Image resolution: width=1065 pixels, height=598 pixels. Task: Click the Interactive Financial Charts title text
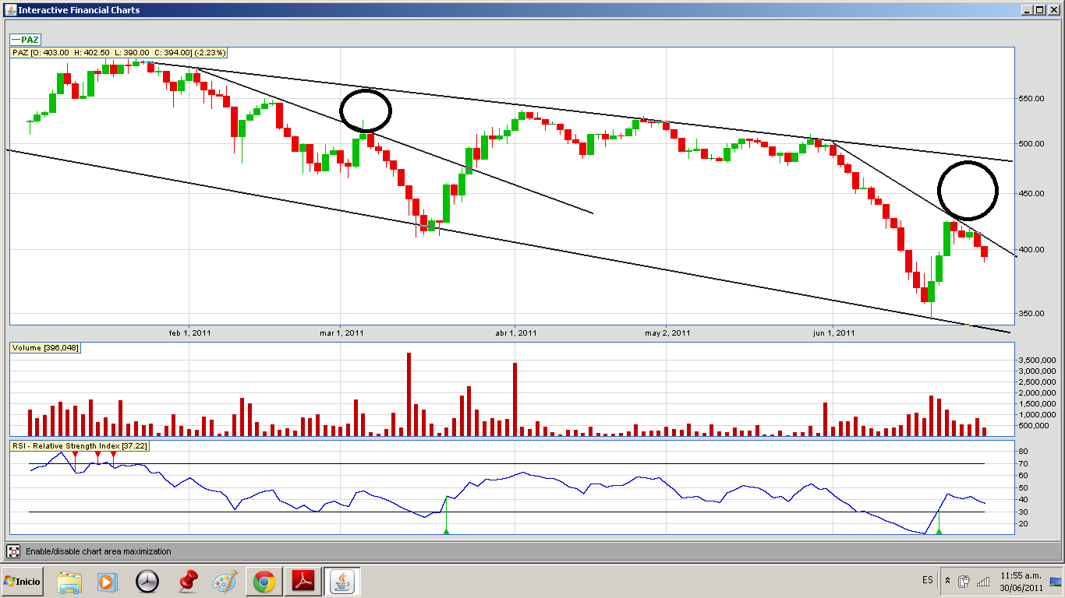click(79, 9)
